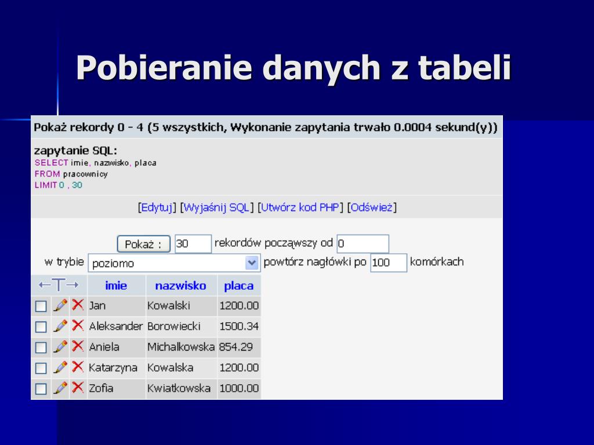Click the cell 'Aniela'

coord(116,347)
